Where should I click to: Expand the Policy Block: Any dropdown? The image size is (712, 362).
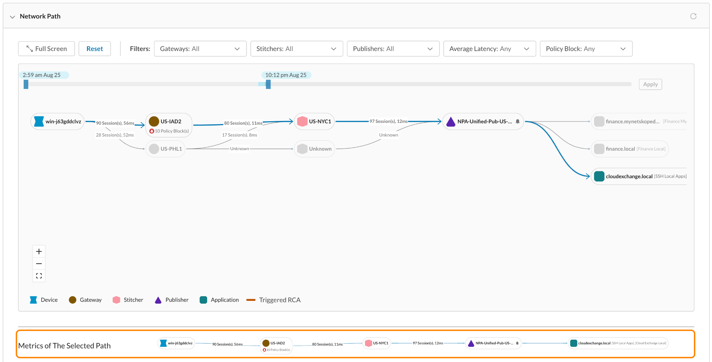(x=586, y=49)
